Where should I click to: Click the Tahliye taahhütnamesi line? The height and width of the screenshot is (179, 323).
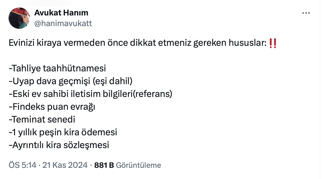57,68
